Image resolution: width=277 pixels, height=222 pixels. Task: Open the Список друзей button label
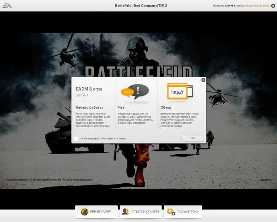click(145, 212)
